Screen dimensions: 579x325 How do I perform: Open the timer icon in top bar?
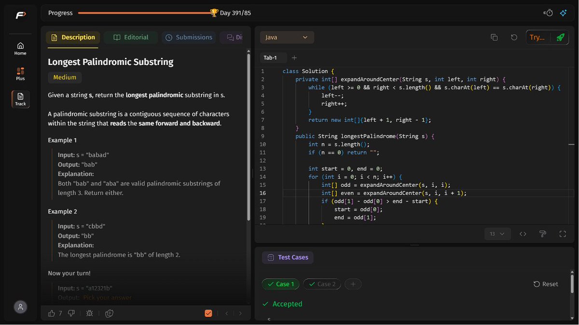click(548, 13)
